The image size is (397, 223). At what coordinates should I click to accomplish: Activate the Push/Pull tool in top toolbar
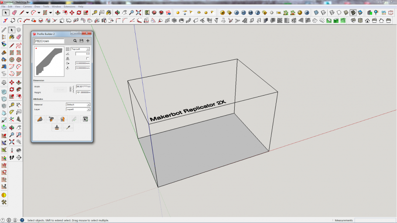click(x=58, y=13)
